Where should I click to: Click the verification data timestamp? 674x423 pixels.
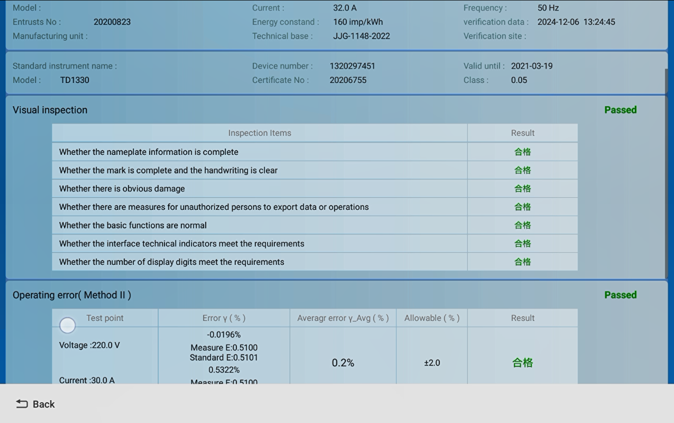576,22
